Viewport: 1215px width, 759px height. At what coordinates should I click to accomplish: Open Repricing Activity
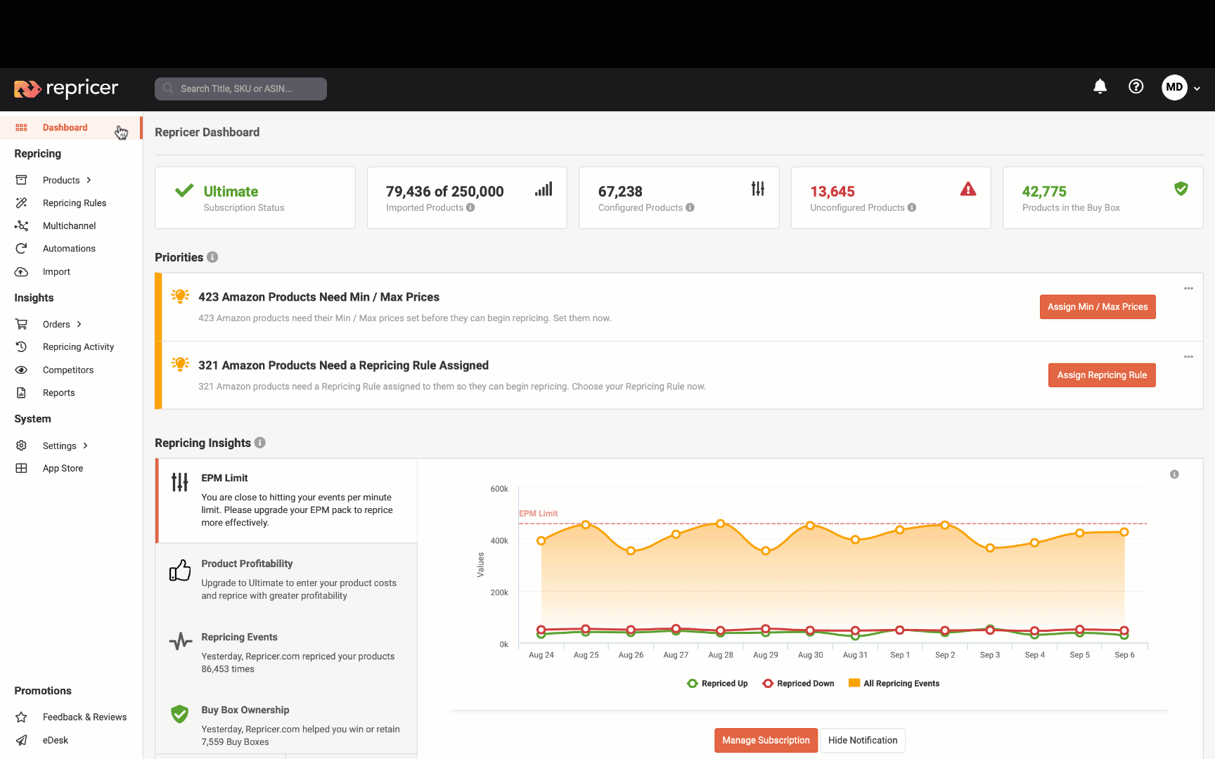coord(79,347)
